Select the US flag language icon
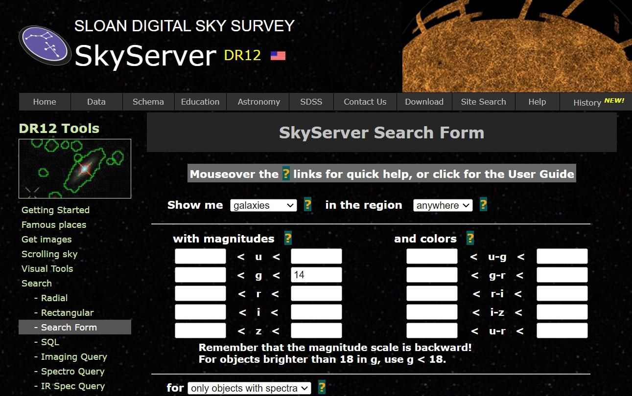The image size is (632, 396). 277,55
